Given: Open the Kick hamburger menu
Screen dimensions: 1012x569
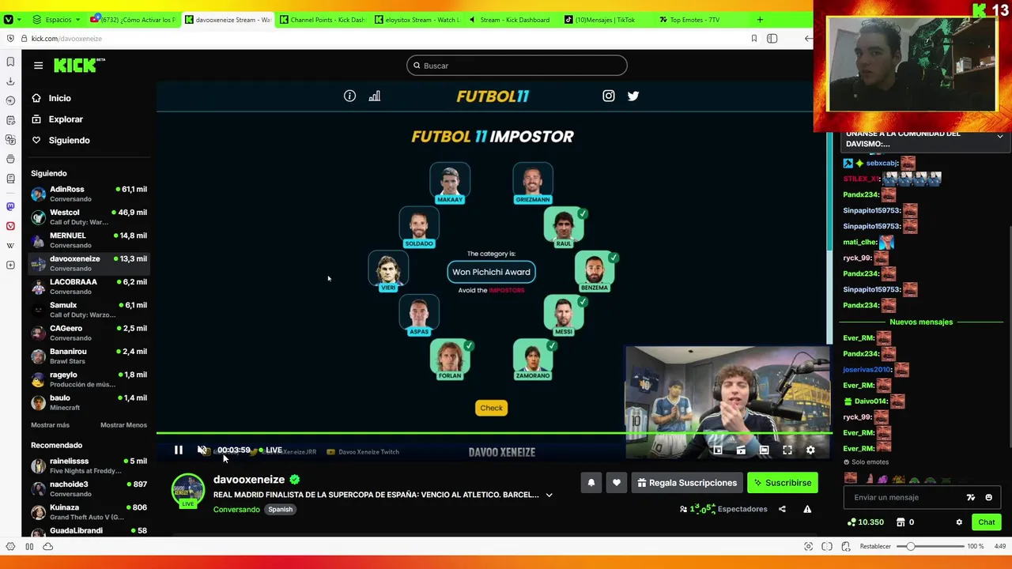Looking at the screenshot, I should [x=38, y=66].
